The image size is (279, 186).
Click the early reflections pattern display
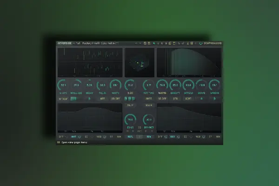pos(90,62)
